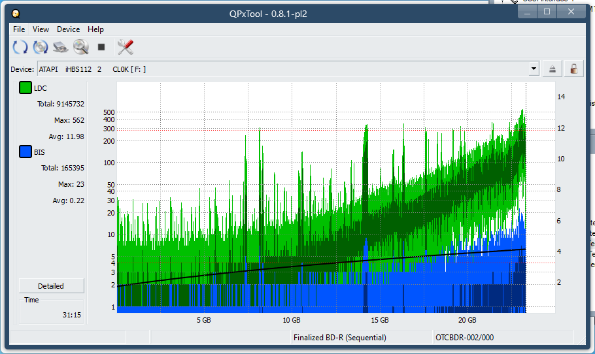Click LDC Total: 9145732 value

[61, 104]
